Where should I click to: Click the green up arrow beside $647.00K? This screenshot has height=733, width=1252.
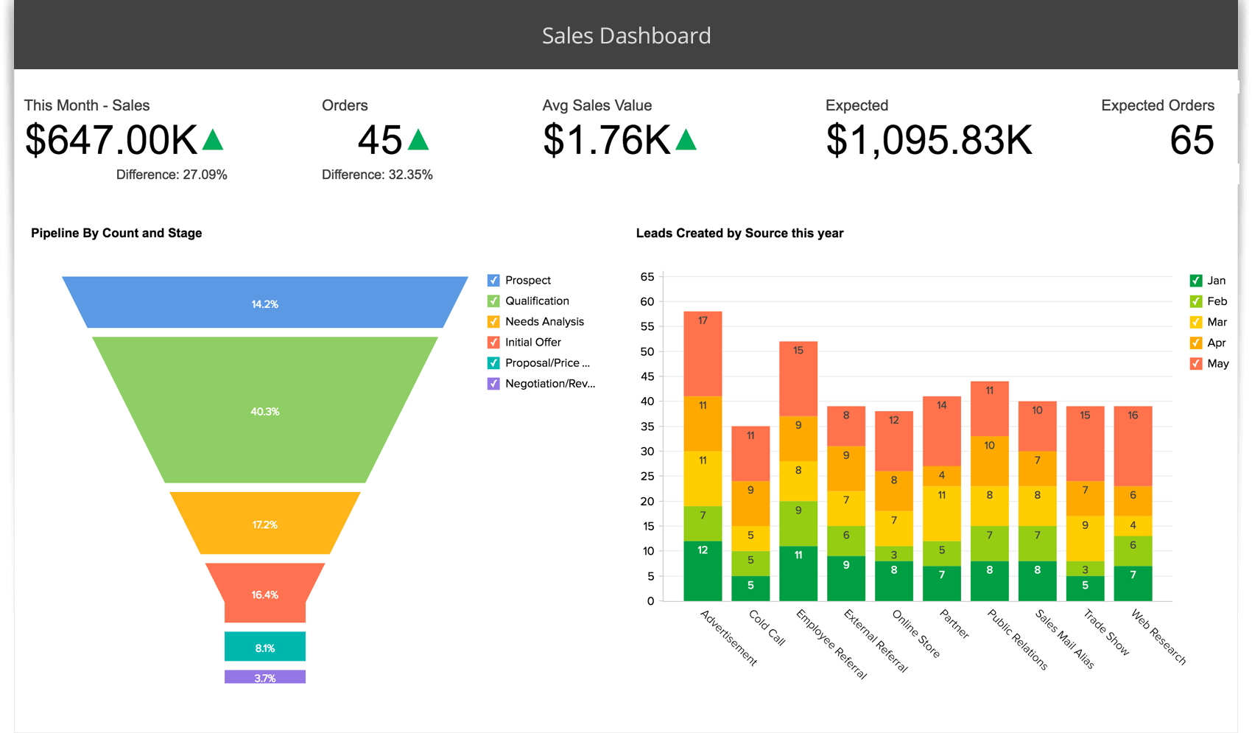click(x=214, y=139)
